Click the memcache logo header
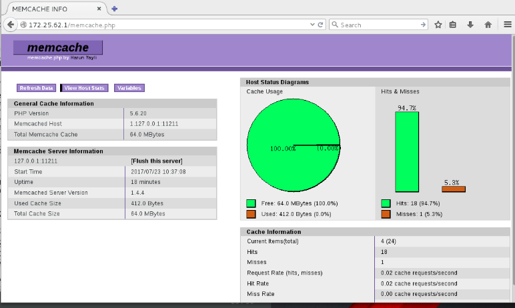This screenshot has height=308, width=515. pyautogui.click(x=58, y=47)
